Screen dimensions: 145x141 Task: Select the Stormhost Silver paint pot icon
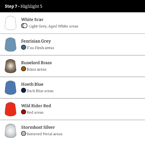pos(11,131)
